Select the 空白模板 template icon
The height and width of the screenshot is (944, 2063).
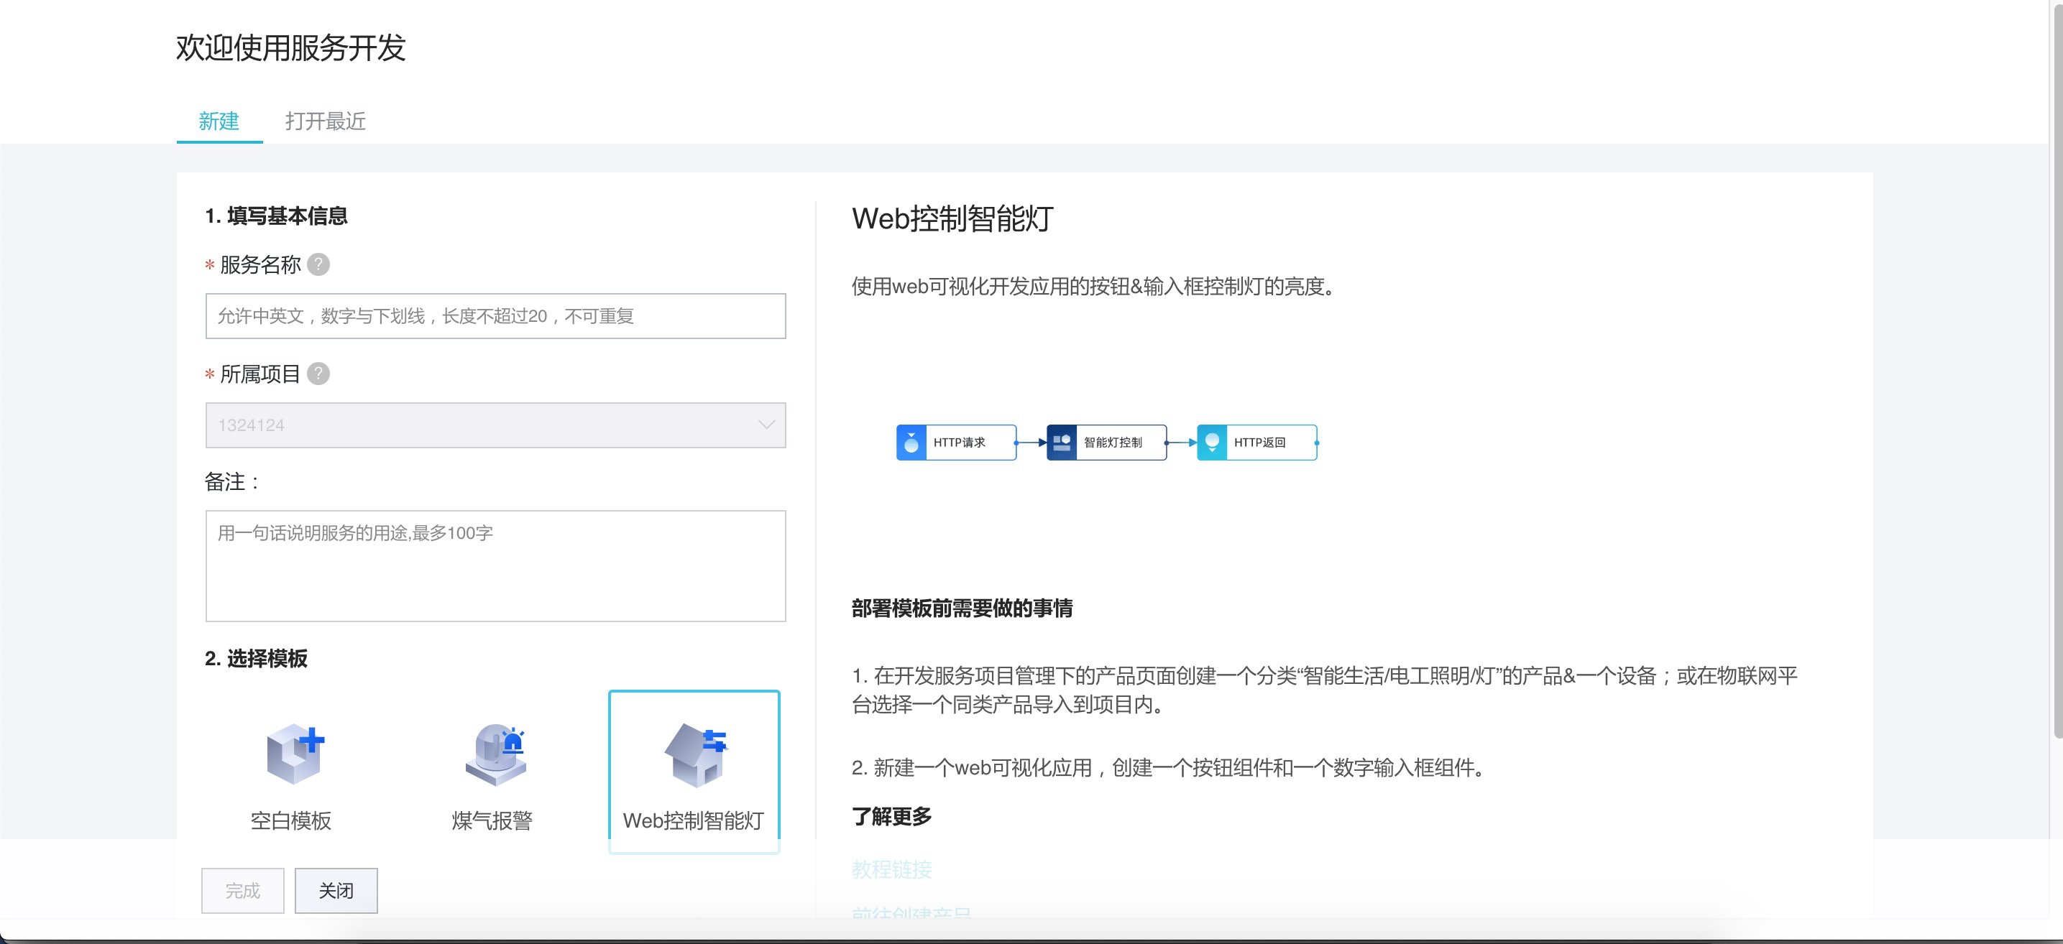tap(294, 754)
